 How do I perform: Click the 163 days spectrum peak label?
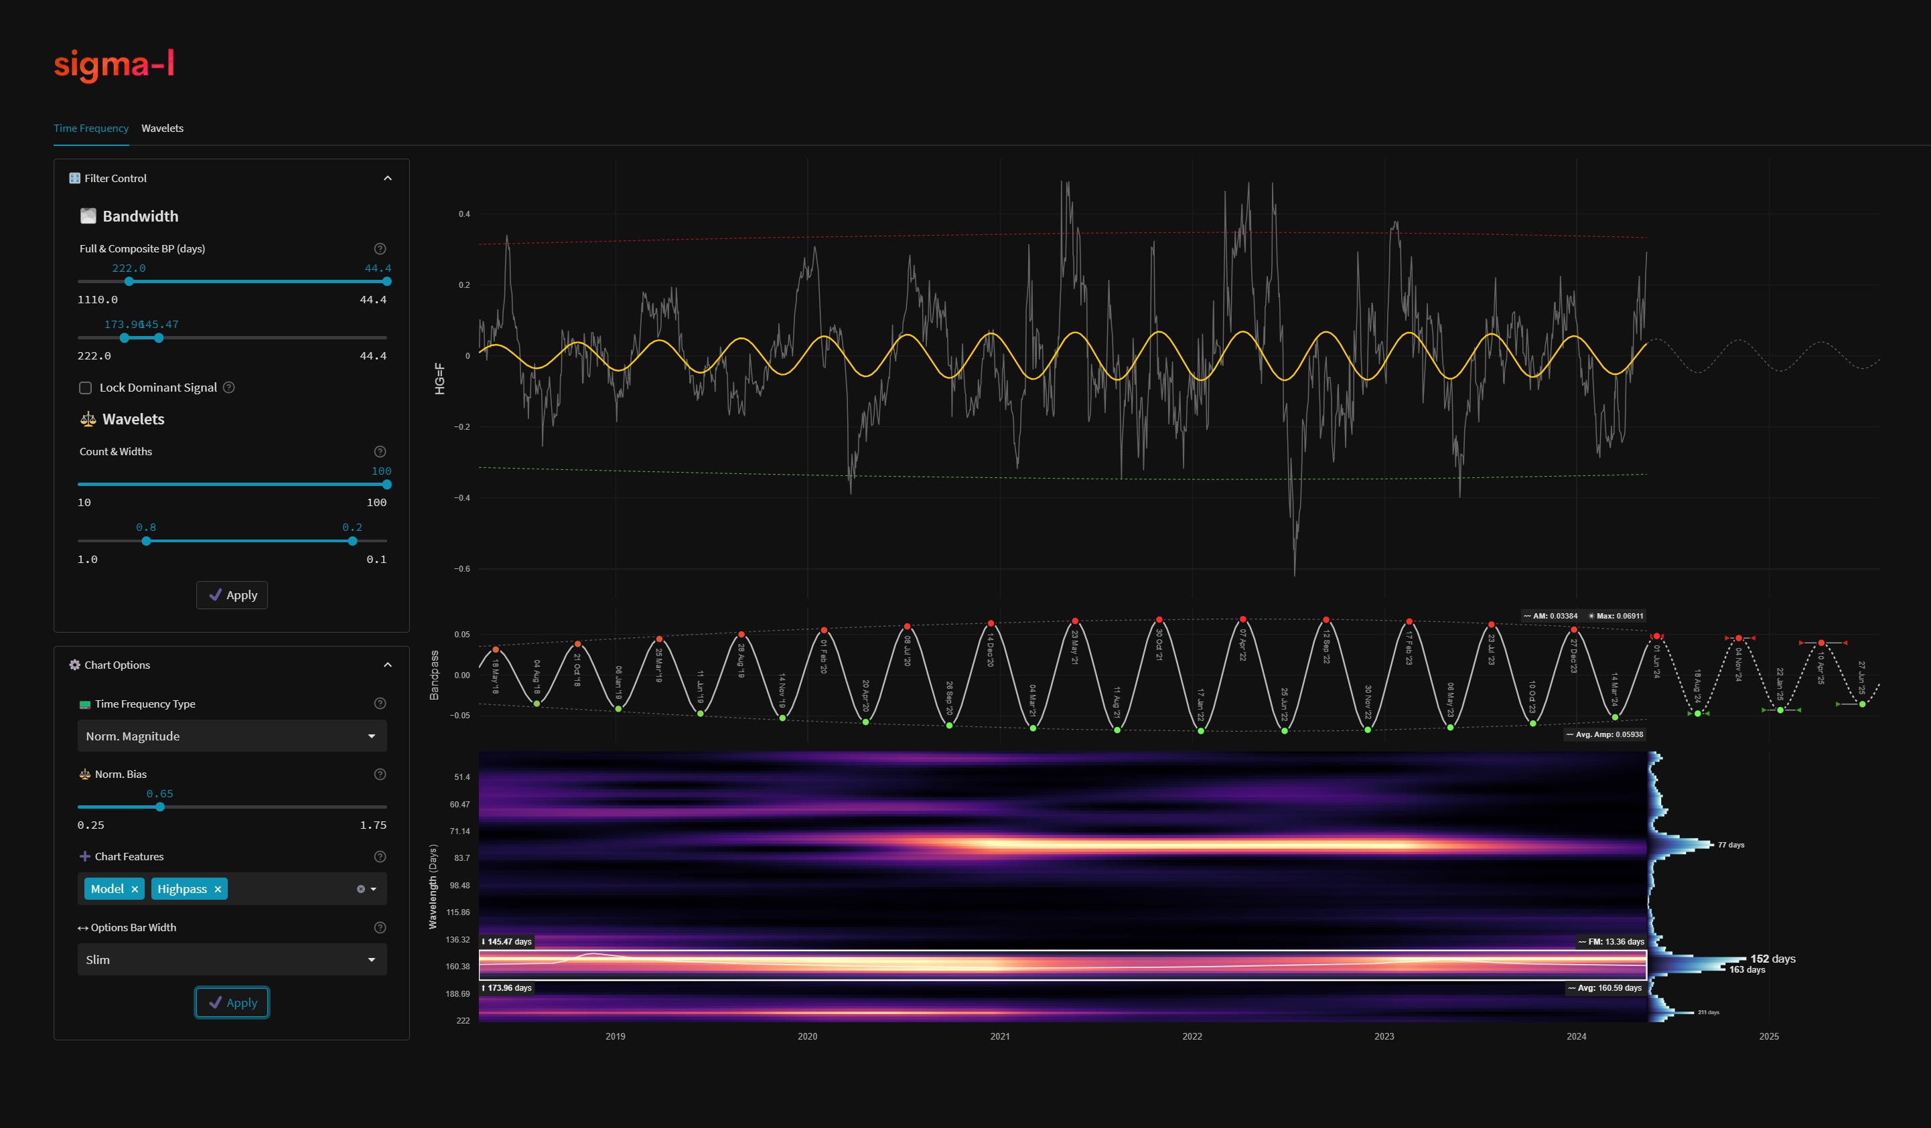(1747, 969)
